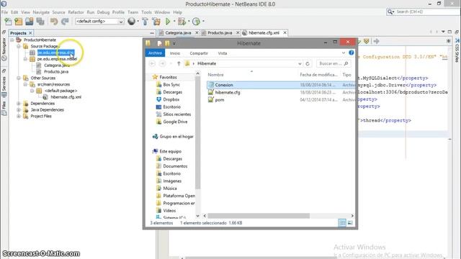This screenshot has height=259, width=461.
Task: Switch to Categoria.java tab
Action: pyautogui.click(x=178, y=33)
